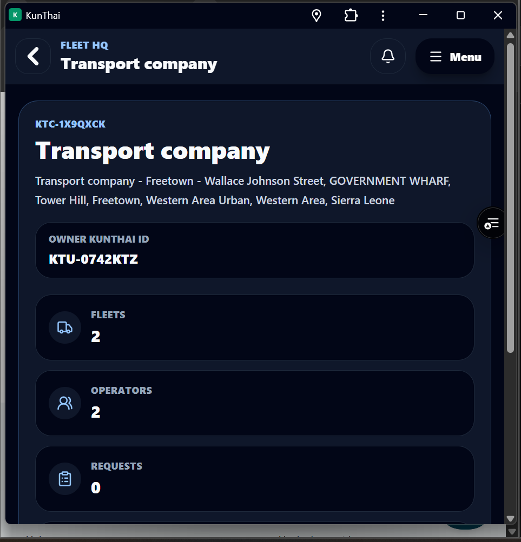Viewport: 521px width, 542px height.
Task: Open the extensions puzzle icon
Action: 351,16
